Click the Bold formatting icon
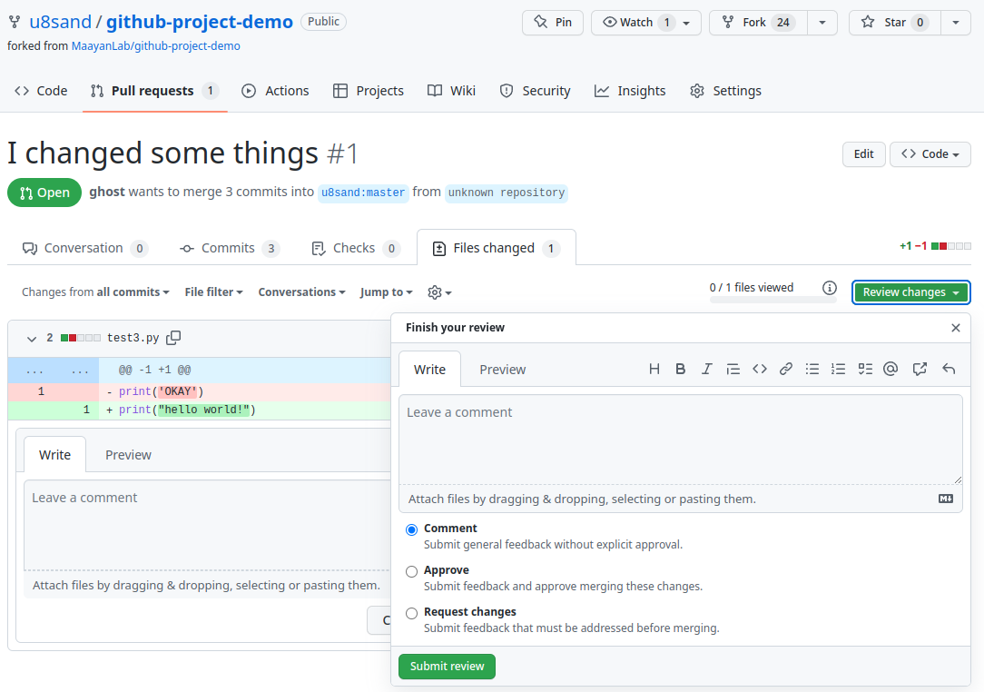The width and height of the screenshot is (984, 692). pyautogui.click(x=680, y=369)
